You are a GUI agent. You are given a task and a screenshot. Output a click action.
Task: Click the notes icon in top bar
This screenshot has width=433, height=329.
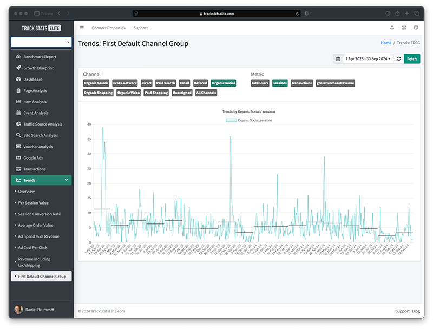(x=416, y=28)
